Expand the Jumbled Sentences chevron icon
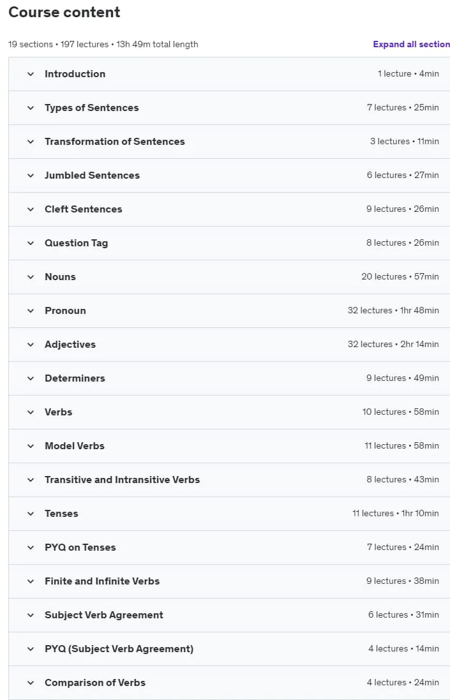Viewport: 450px width, 700px height. coord(31,175)
